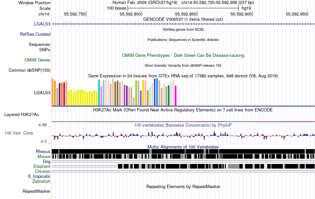Click the OMIM Gene Phenotypes title
Viewport: 315px width, 199px height.
[183, 55]
